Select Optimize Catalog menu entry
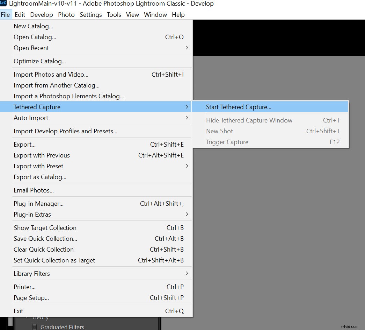The width and height of the screenshot is (365, 330). (x=96, y=61)
